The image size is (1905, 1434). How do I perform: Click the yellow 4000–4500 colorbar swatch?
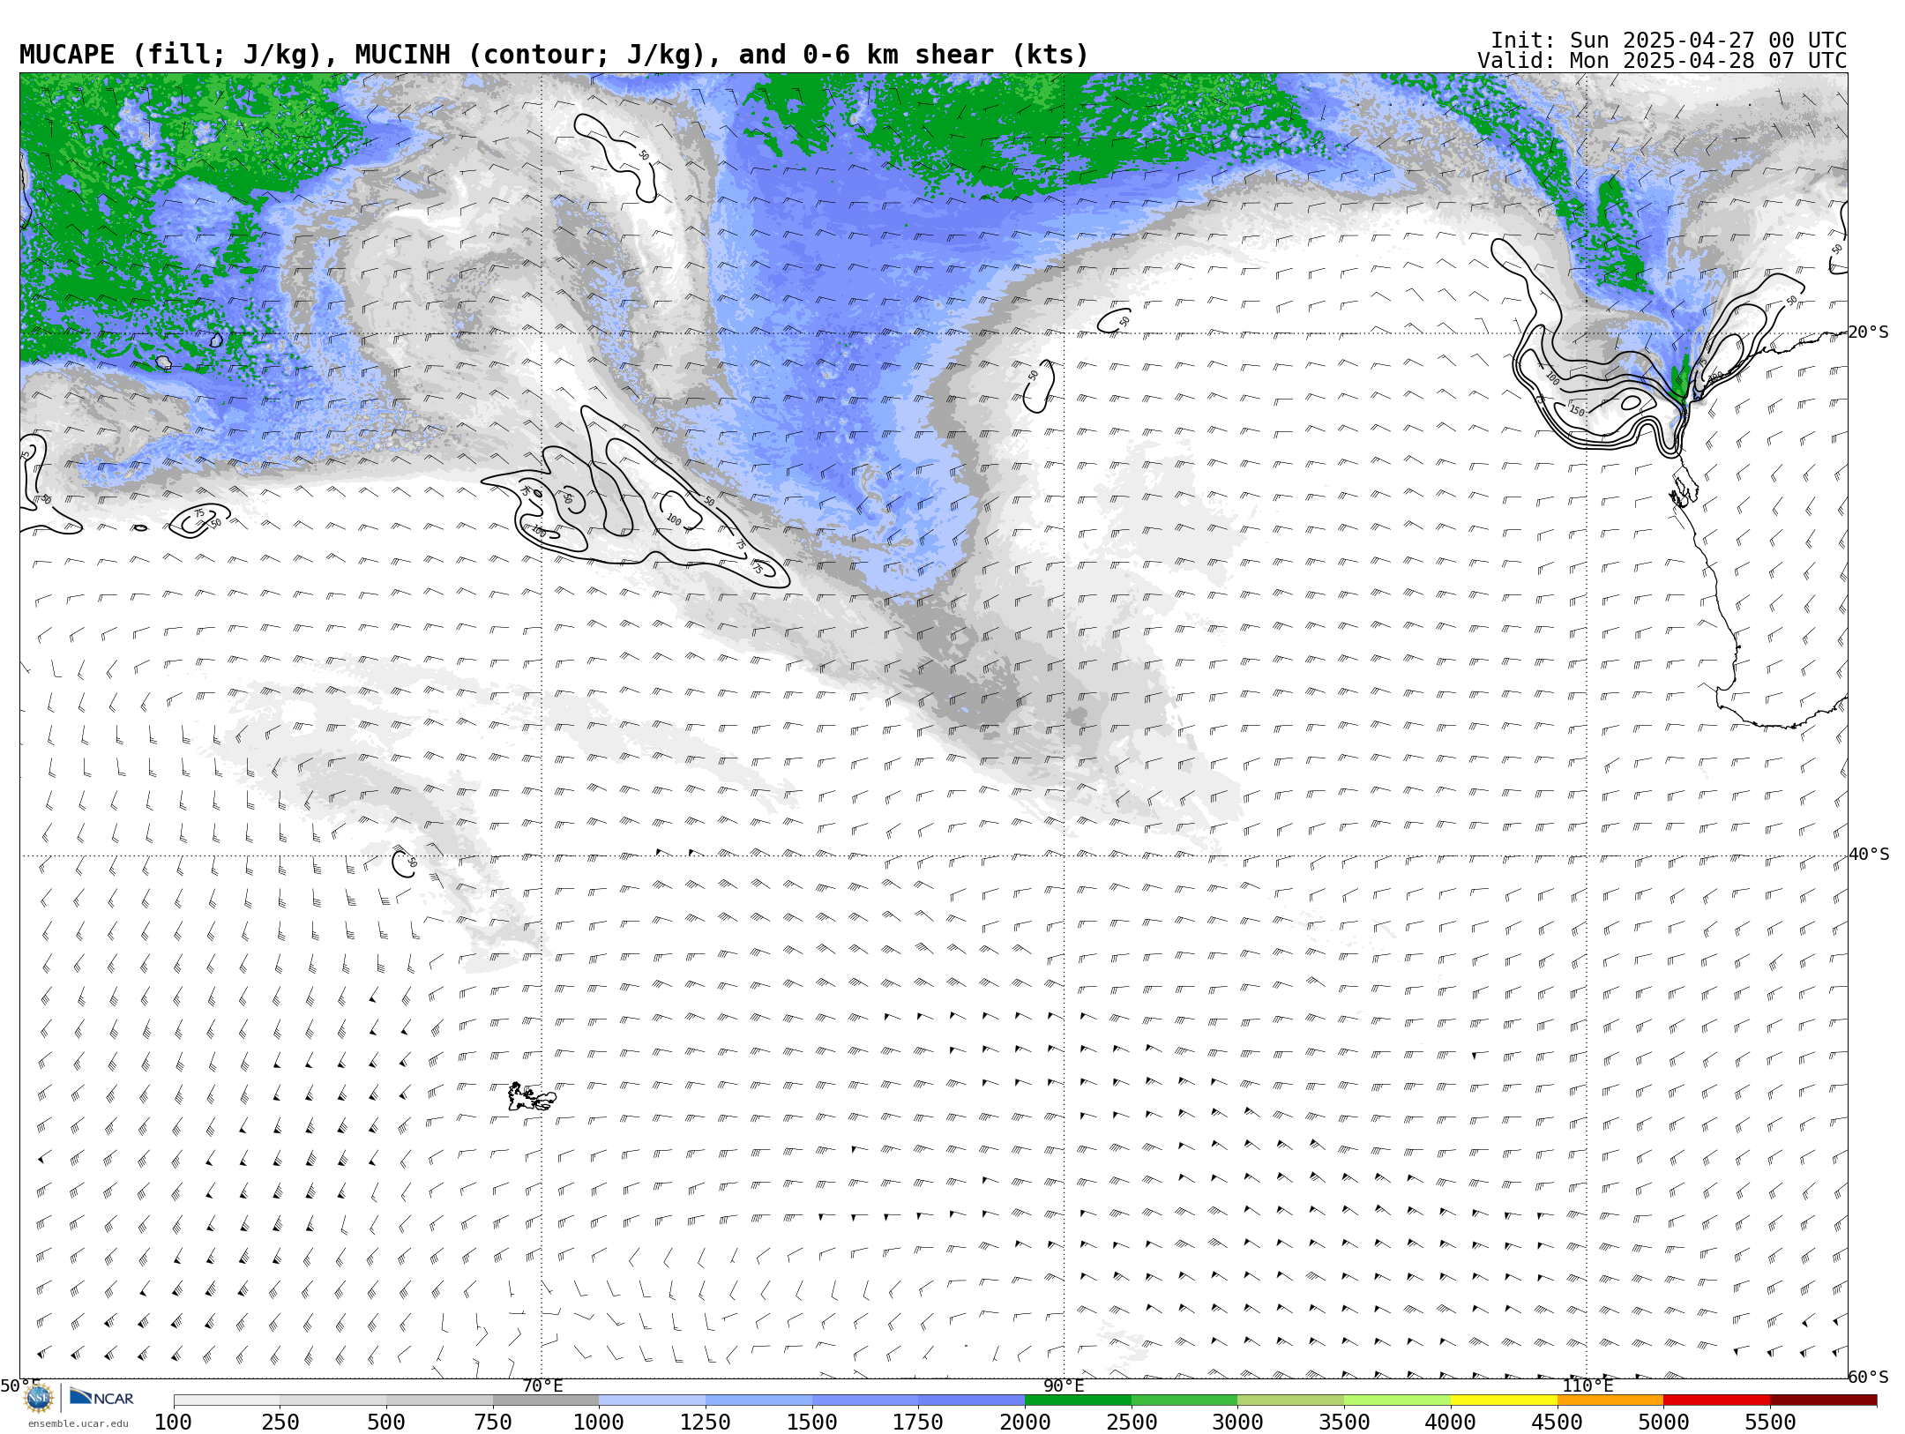point(1504,1400)
